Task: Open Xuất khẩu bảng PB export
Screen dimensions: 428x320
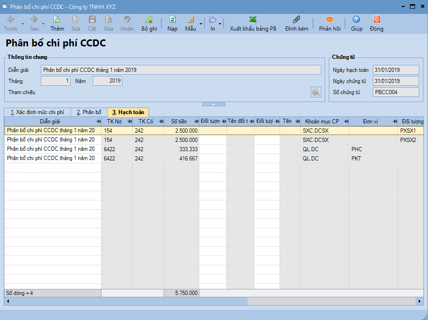Action: click(x=253, y=20)
